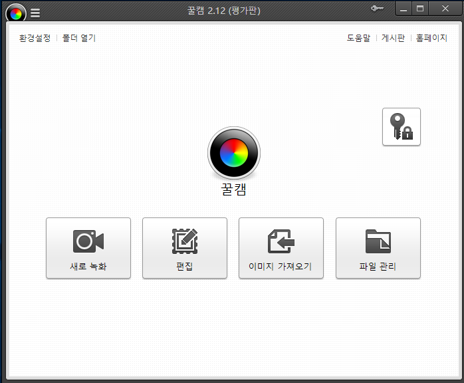
Task: Open the 편집 edit button
Action: 185,248
